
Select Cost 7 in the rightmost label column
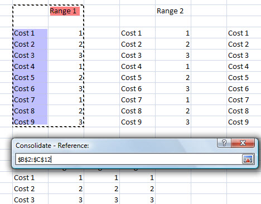click(x=238, y=100)
